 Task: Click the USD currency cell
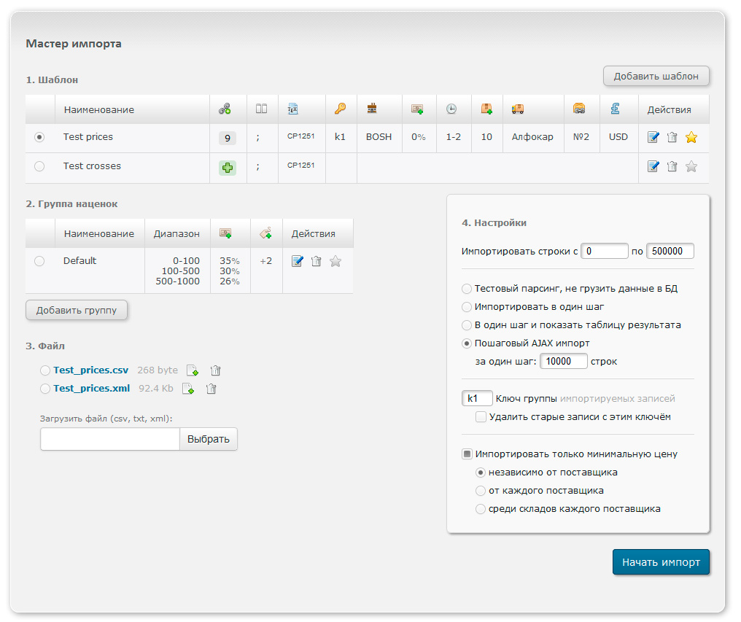[618, 137]
